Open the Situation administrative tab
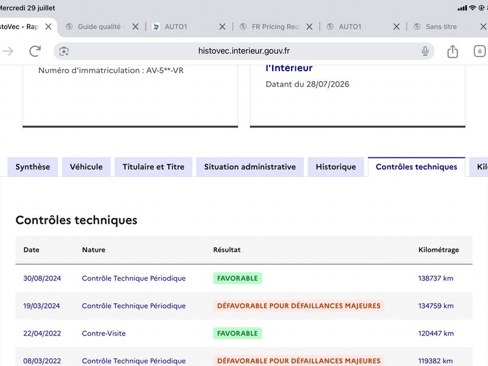The image size is (488, 366). (250, 167)
